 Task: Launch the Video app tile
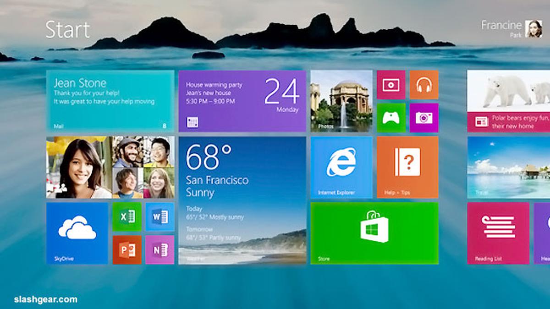tap(391, 85)
